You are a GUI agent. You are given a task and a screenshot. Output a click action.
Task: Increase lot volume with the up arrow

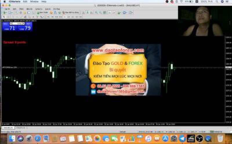pyautogui.click(x=23, y=24)
